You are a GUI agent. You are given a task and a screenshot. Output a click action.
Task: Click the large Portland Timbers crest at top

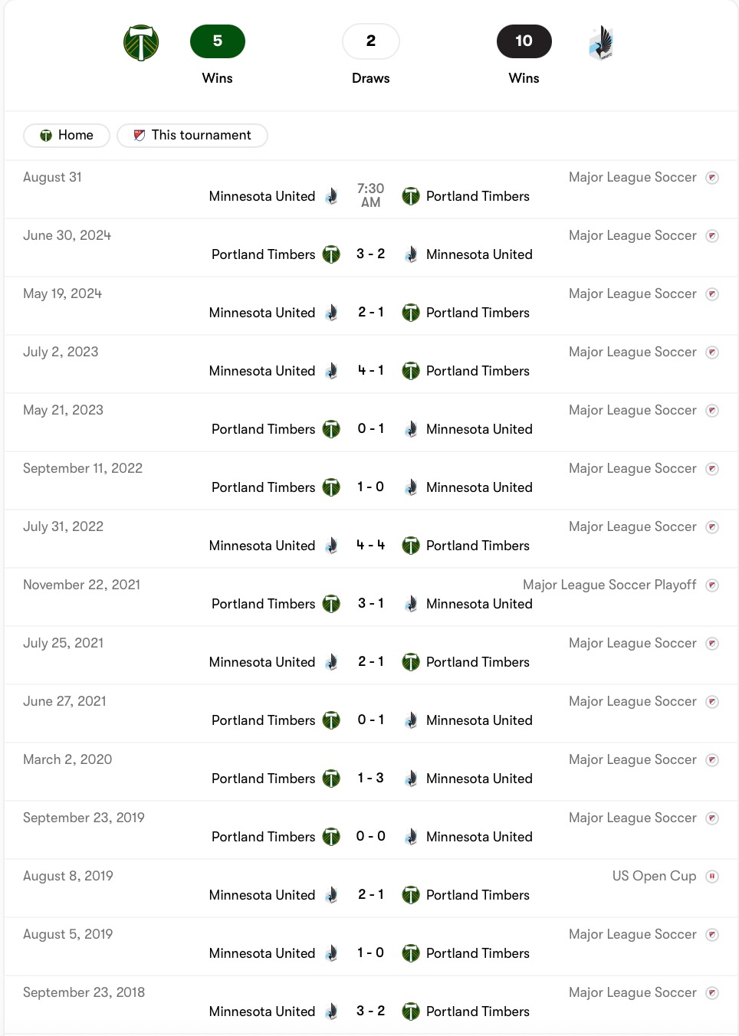click(141, 43)
